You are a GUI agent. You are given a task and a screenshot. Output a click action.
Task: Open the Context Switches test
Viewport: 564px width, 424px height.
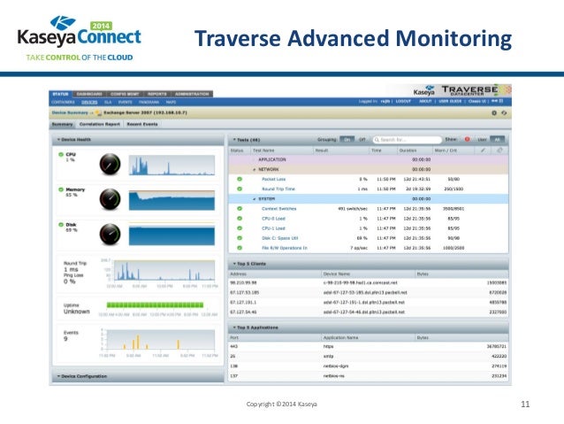[x=279, y=209]
